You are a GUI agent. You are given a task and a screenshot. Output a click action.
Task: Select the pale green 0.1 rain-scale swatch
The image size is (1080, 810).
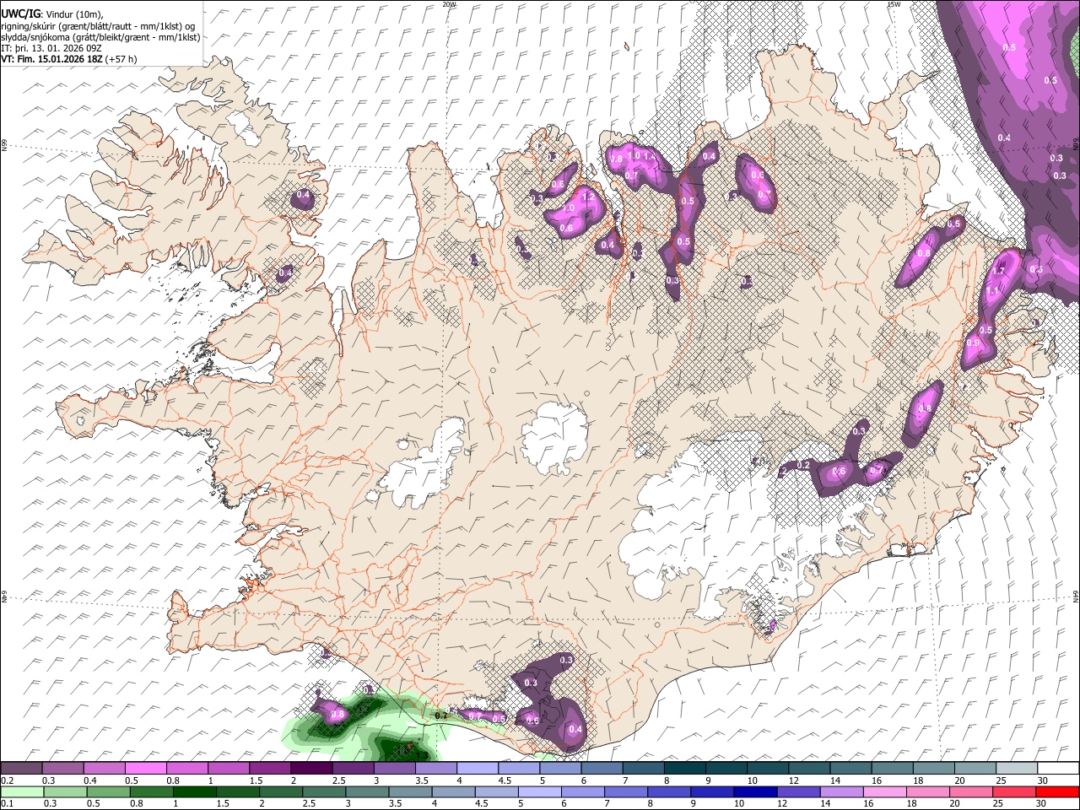[21, 791]
